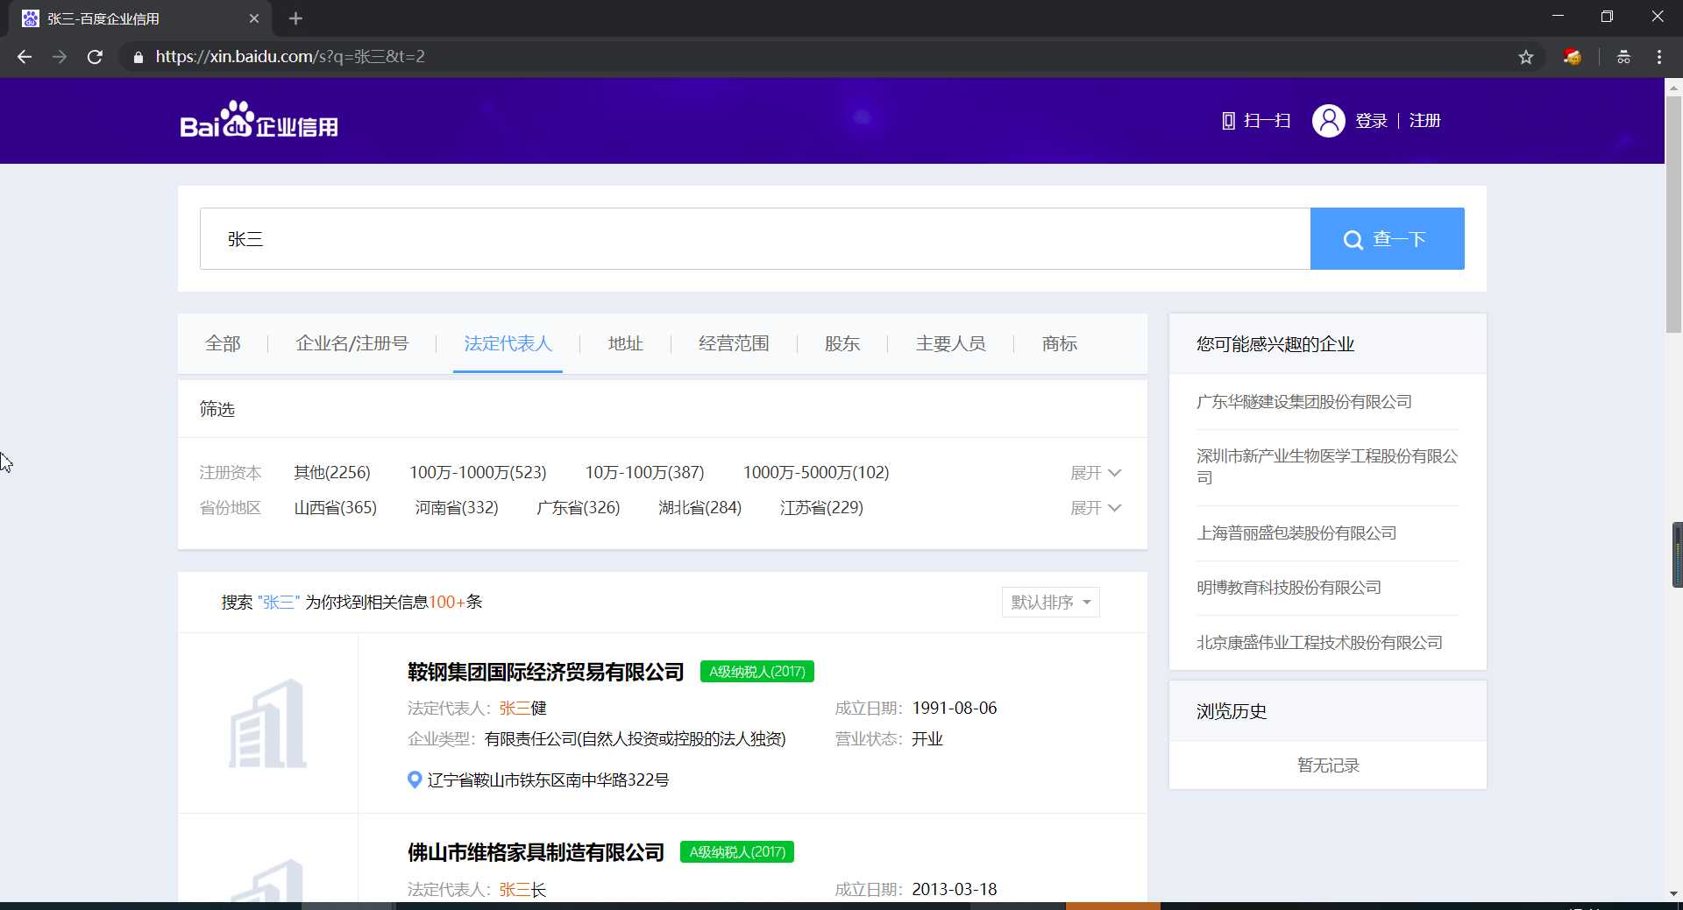Screen dimensions: 1683x910
Task: Click the scrollbar up arrow
Action: tap(1673, 87)
